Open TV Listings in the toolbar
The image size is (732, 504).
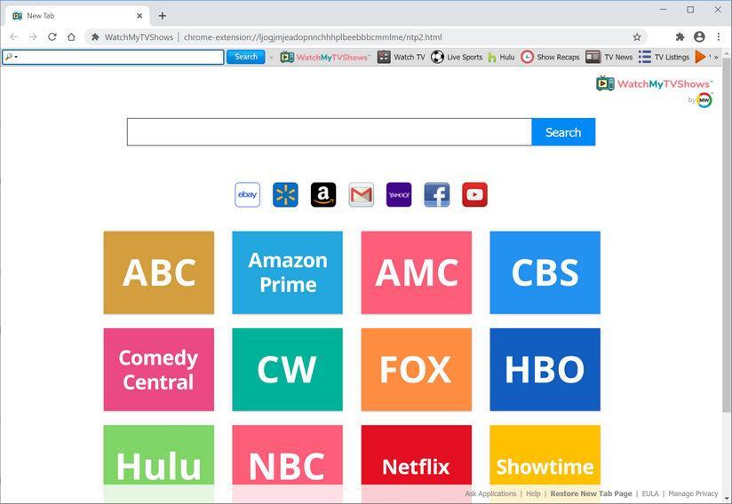point(664,57)
